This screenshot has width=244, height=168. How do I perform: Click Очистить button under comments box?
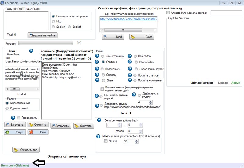click(84, 126)
